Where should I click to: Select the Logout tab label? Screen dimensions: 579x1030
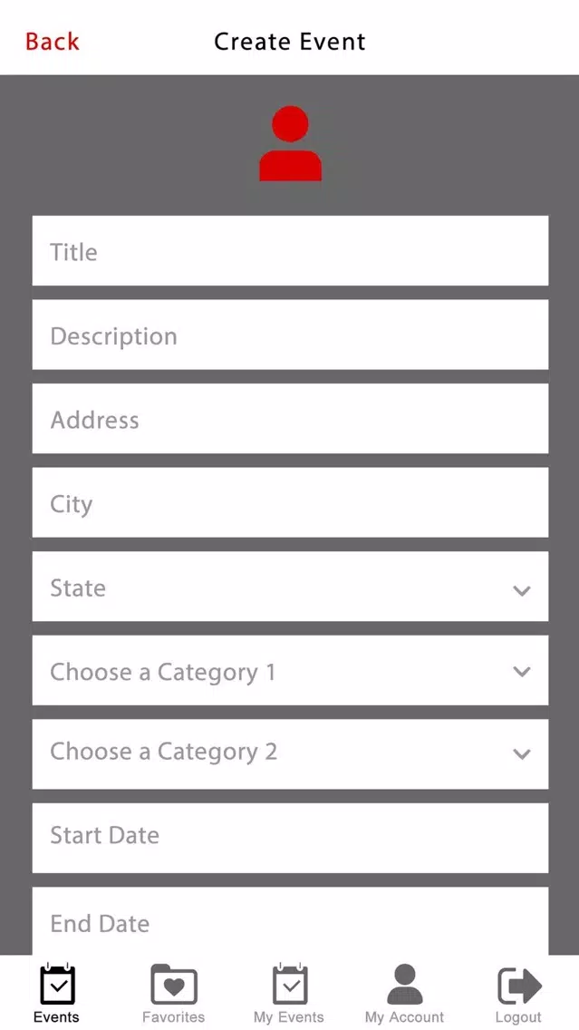(518, 1017)
